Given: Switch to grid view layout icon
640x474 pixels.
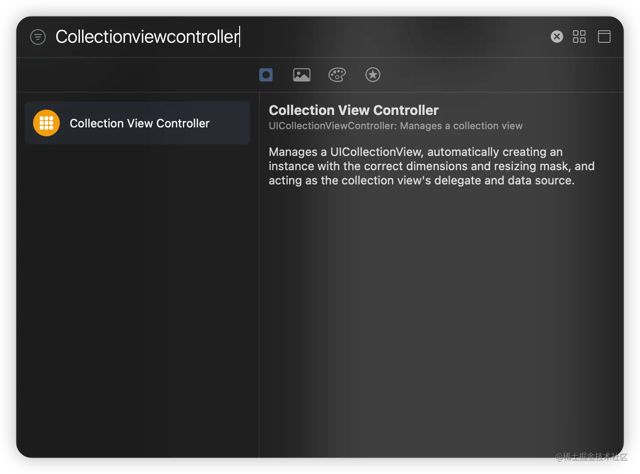Looking at the screenshot, I should coord(579,37).
